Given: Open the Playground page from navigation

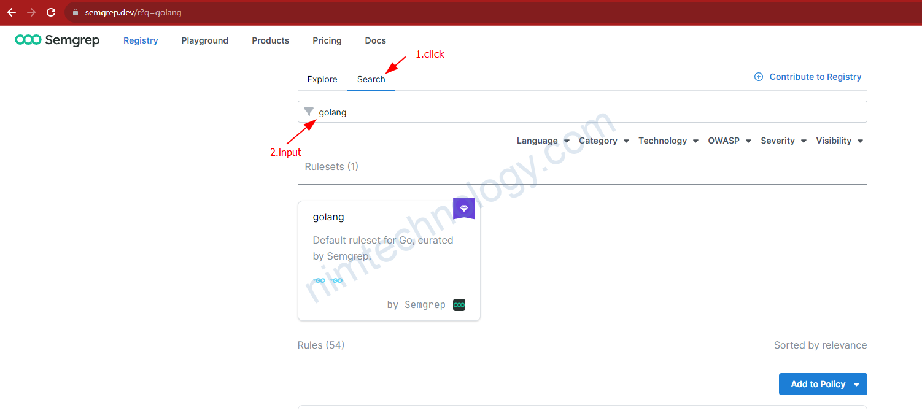Looking at the screenshot, I should [204, 40].
